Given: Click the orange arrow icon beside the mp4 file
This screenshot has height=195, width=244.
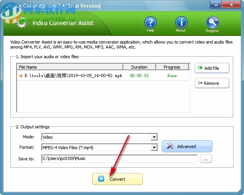Looking at the screenshot, I should pyautogui.click(x=21, y=76).
